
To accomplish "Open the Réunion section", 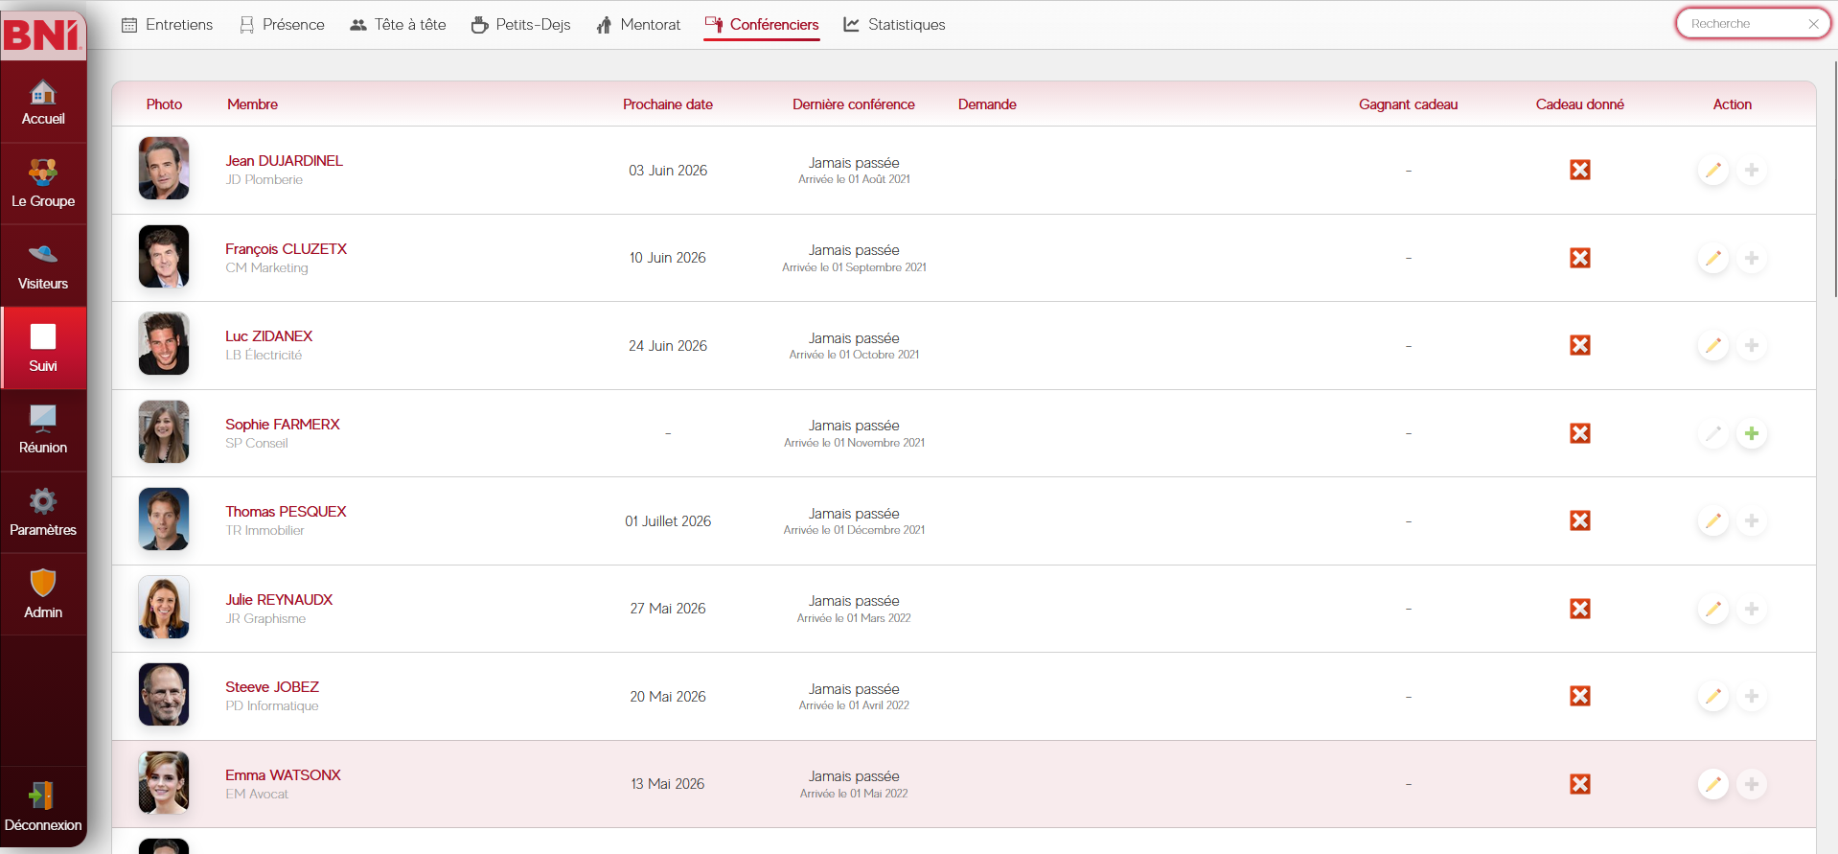I will click(x=43, y=430).
